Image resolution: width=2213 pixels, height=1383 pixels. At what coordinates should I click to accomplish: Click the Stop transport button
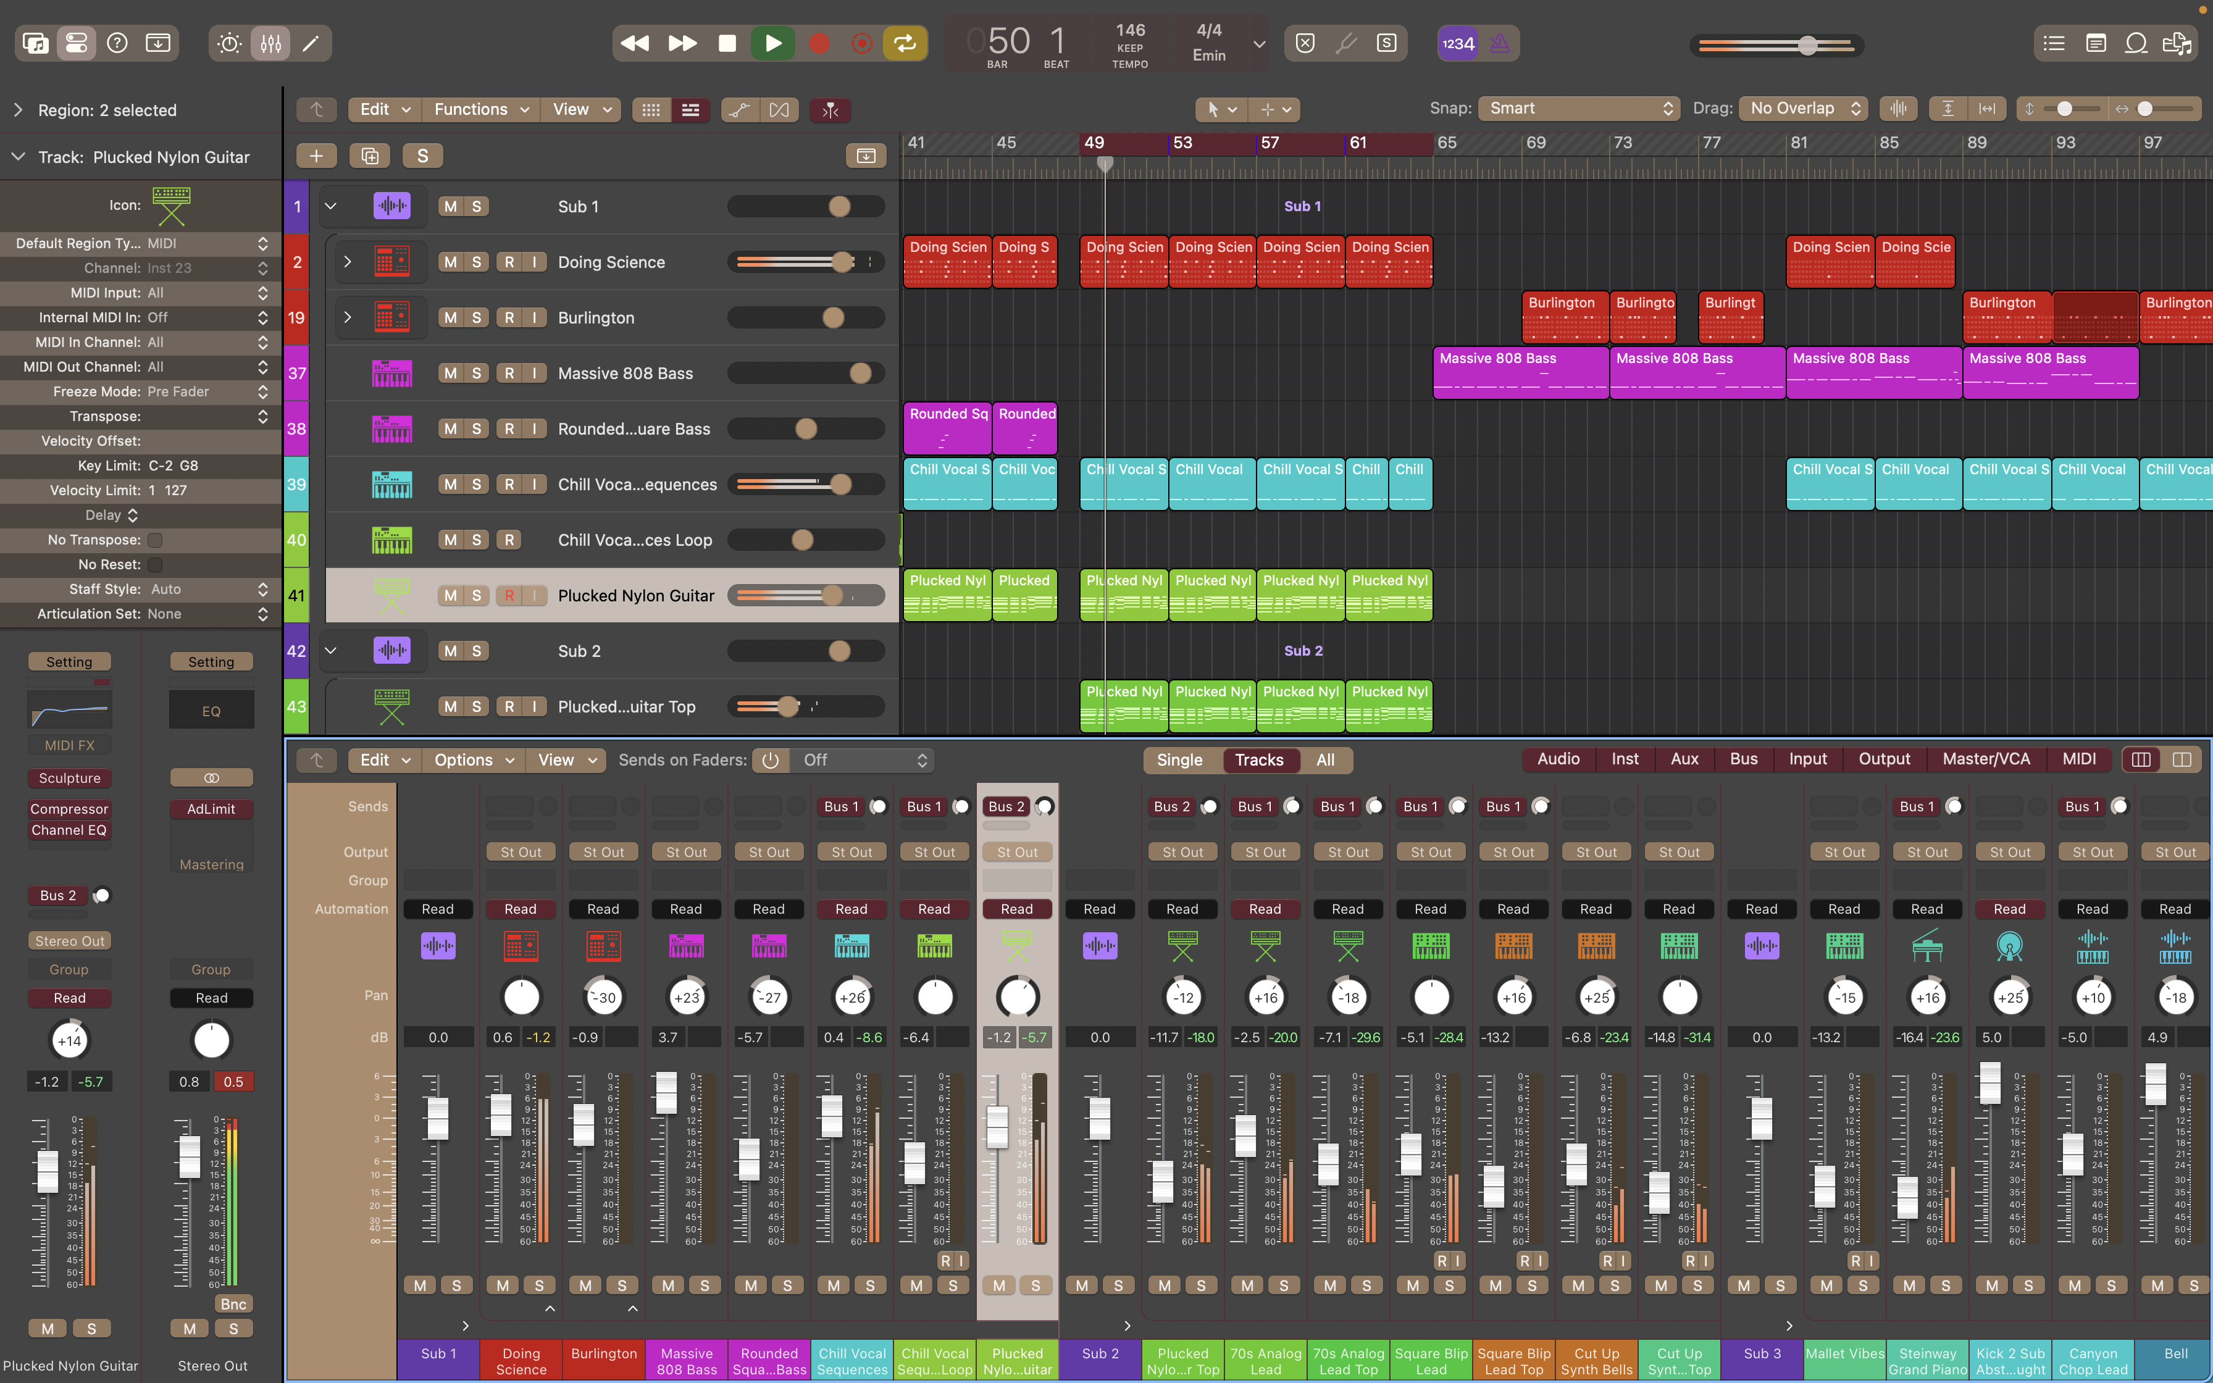(x=727, y=43)
